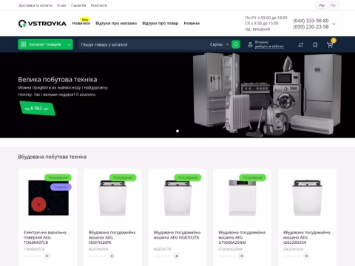Open the AEG NG97IX20PK dishwasher image
Image resolution: width=355 pixels, height=266 pixels.
tap(112, 198)
